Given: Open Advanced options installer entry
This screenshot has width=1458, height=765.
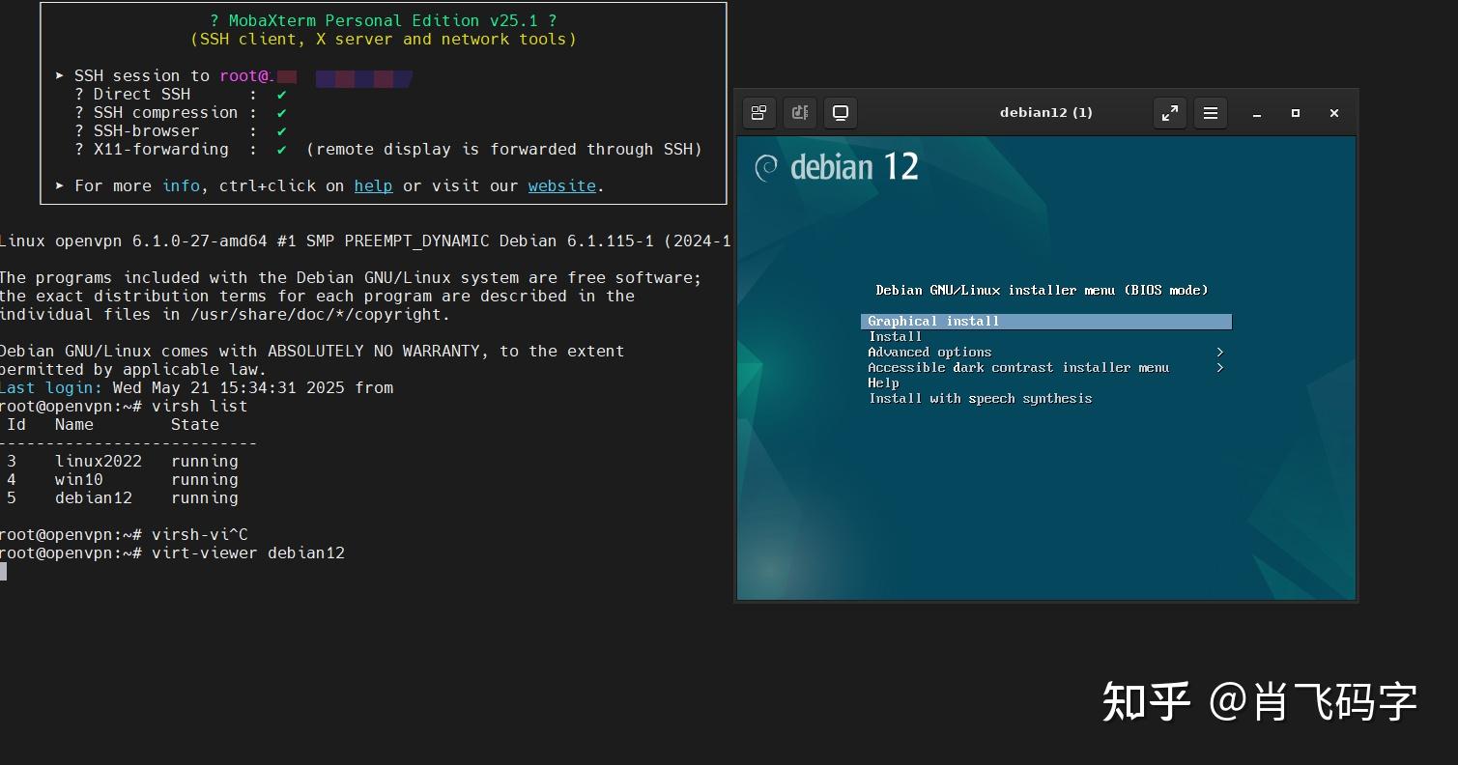Looking at the screenshot, I should (929, 353).
